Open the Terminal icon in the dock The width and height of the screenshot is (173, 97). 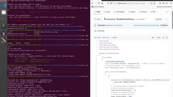(x=4, y=19)
